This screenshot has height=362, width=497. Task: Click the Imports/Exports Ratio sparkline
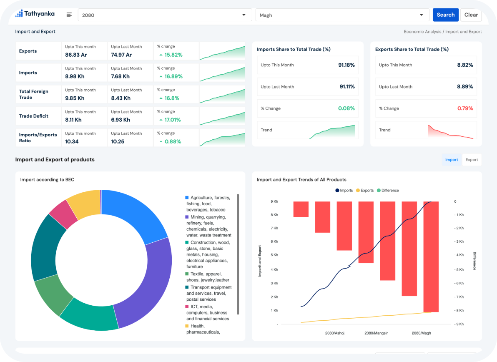click(222, 138)
